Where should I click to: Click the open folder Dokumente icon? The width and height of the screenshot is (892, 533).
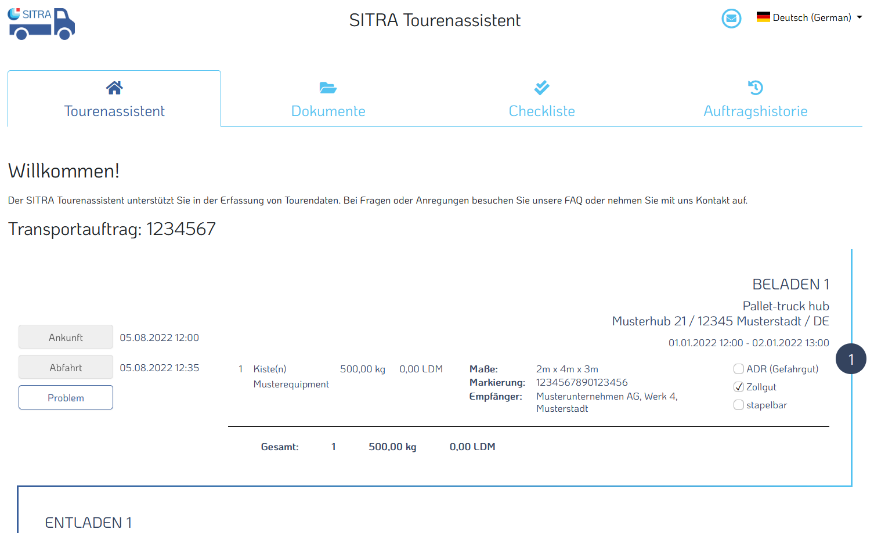(x=328, y=88)
